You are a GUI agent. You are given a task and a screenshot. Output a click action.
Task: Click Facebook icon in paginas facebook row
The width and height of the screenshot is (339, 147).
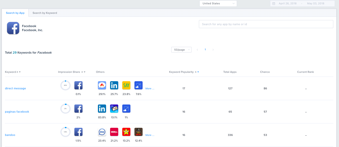click(78, 109)
